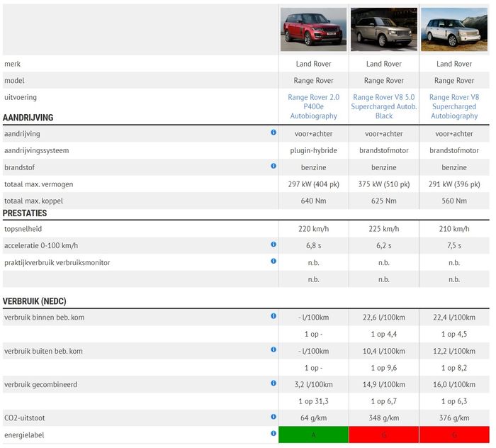Viewport: 496px width, 448px height.
Task: Click the energielabel info icon
Action: (274, 433)
